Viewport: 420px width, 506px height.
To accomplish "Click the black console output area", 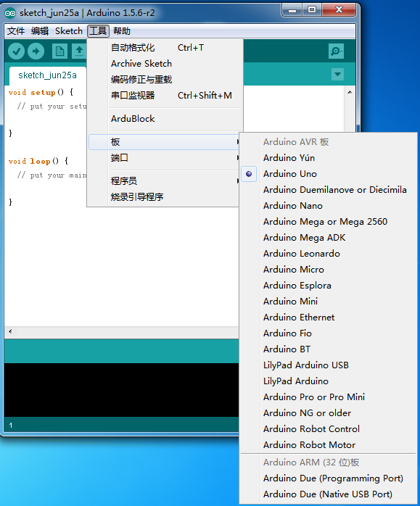I will pos(121,390).
